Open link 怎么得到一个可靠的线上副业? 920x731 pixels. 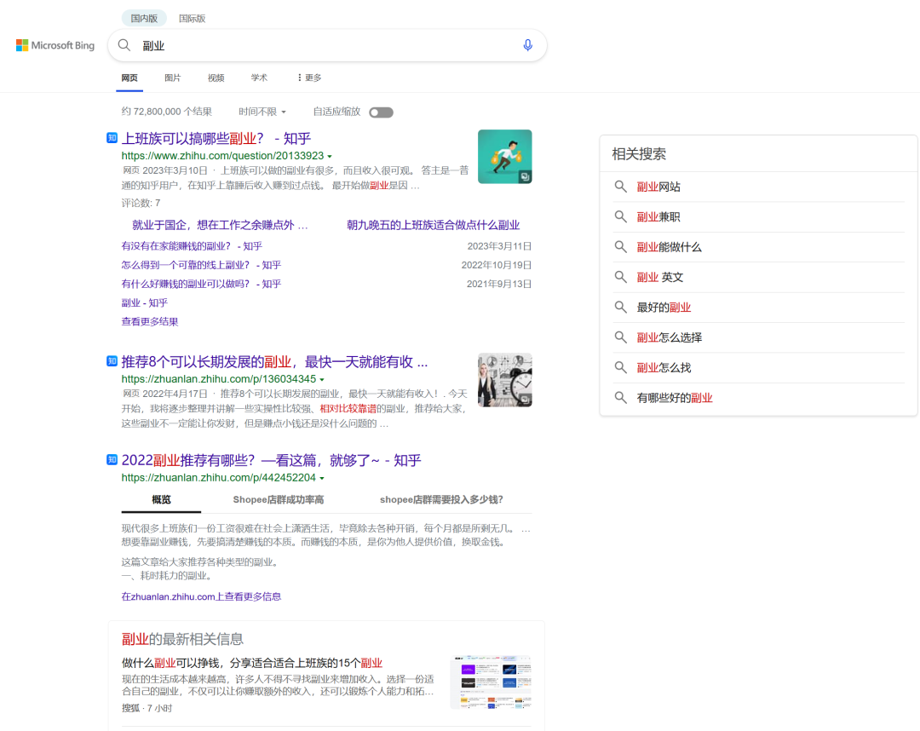tap(201, 265)
